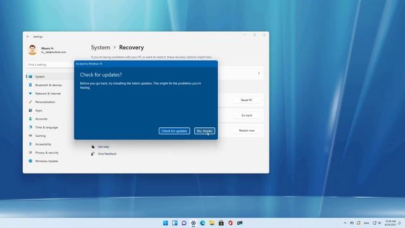This screenshot has height=228, width=405.
Task: Open the Apps settings section
Action: [39, 110]
